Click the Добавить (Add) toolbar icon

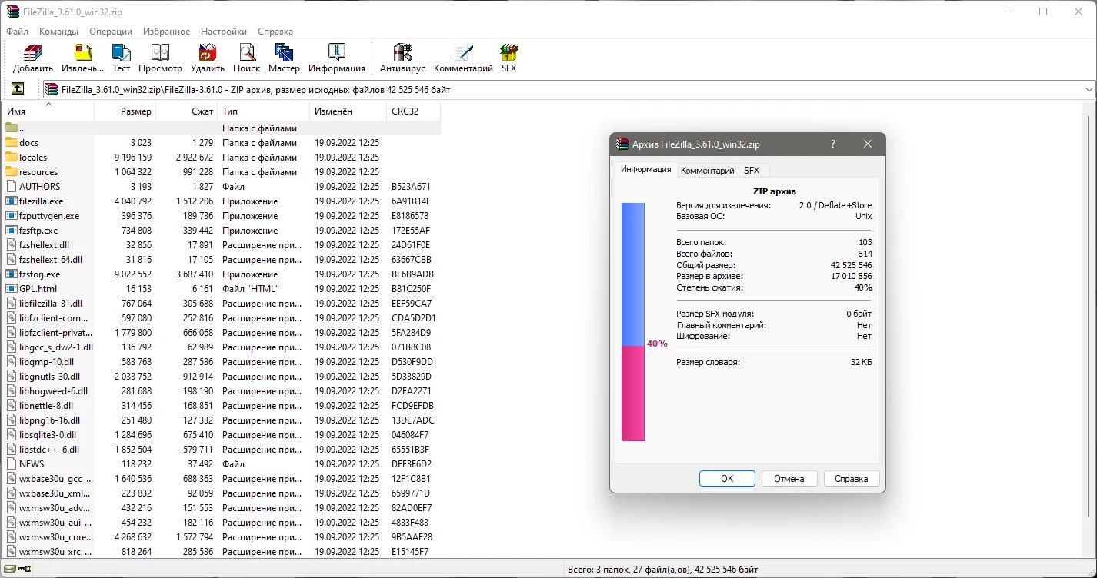(33, 52)
